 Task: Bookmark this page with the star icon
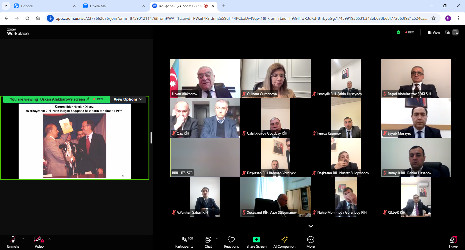coord(434,18)
